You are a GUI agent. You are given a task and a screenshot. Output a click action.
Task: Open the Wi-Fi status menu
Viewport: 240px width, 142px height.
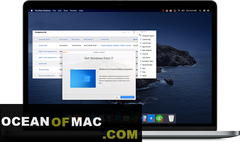click(x=179, y=10)
